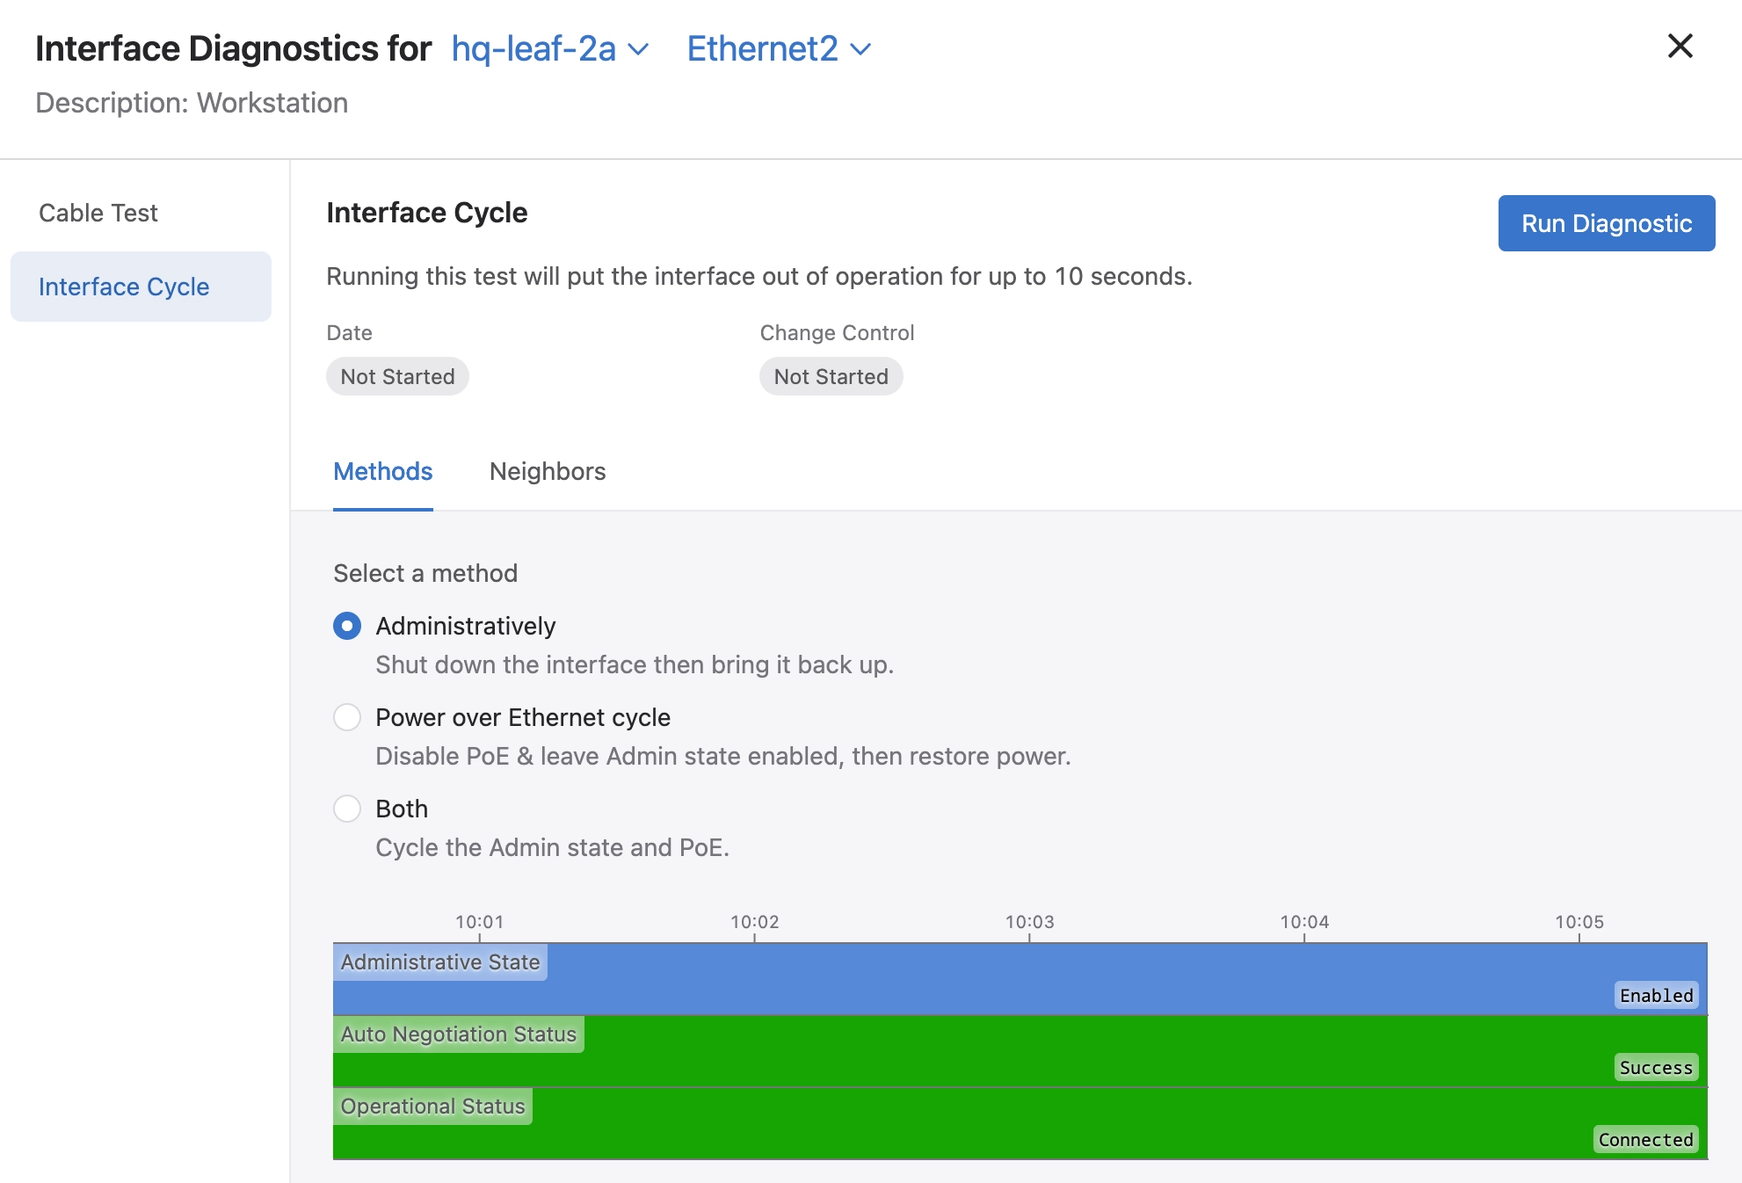1742x1183 pixels.
Task: Click the Success status label
Action: [1656, 1067]
